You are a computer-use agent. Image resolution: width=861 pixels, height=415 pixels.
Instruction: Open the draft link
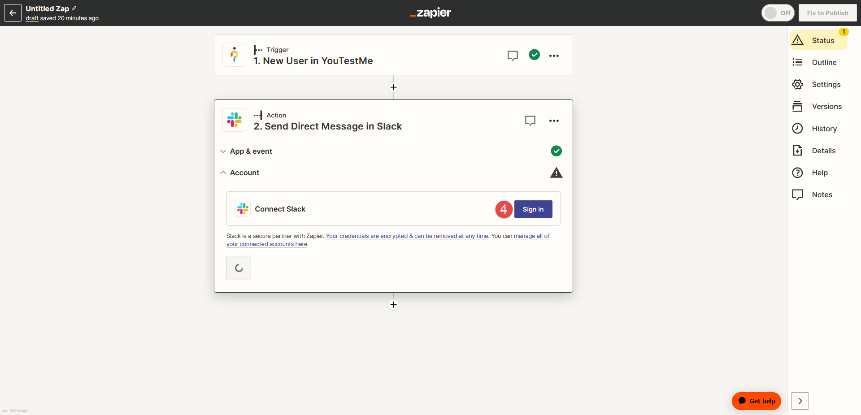32,18
